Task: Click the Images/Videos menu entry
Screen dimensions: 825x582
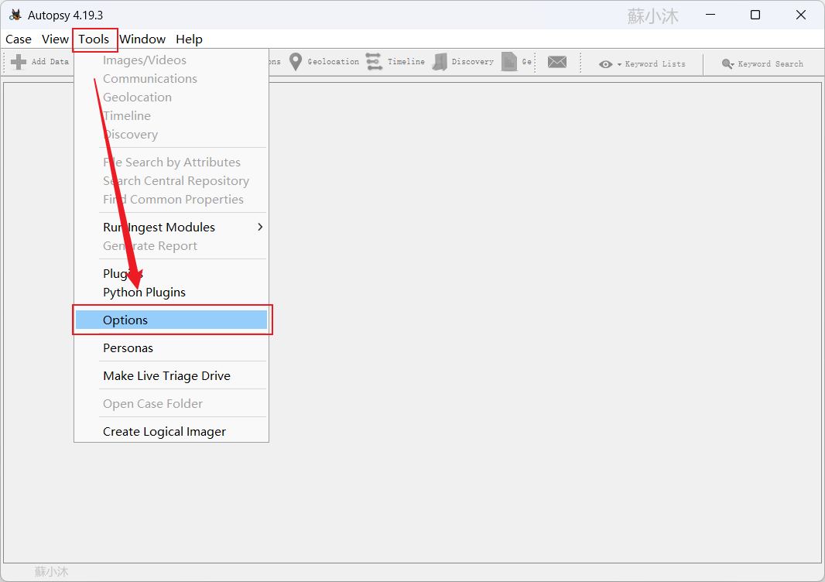Action: (x=172, y=60)
